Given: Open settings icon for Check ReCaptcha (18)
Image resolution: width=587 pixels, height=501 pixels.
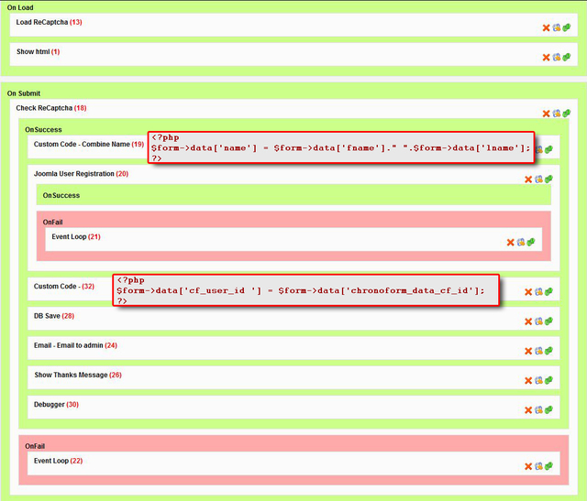Looking at the screenshot, I should click(557, 114).
